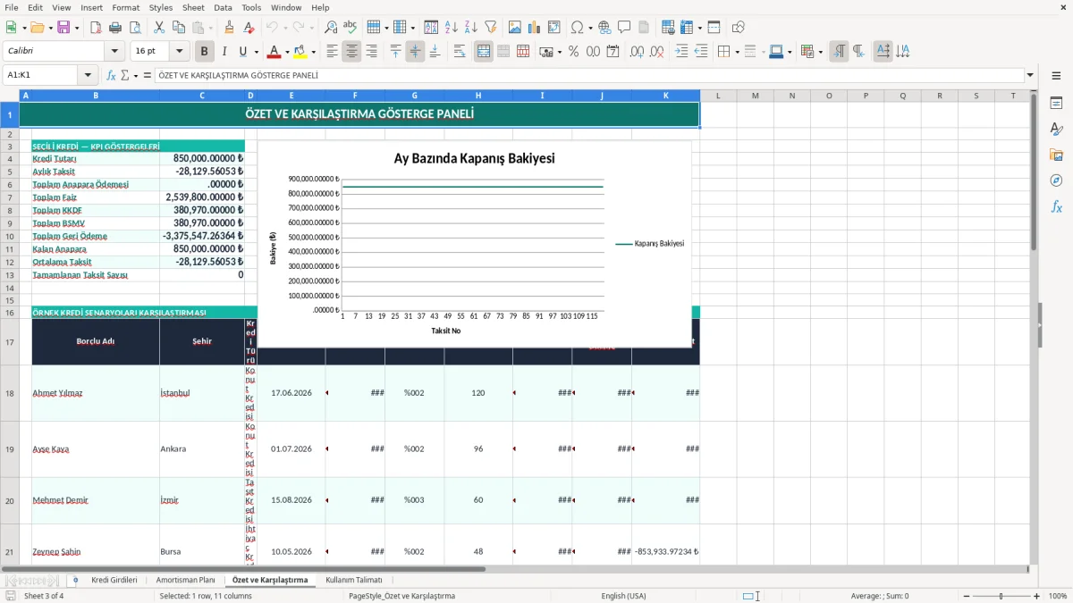Click the font color swatch button
The width and height of the screenshot is (1073, 603).
[x=274, y=52]
